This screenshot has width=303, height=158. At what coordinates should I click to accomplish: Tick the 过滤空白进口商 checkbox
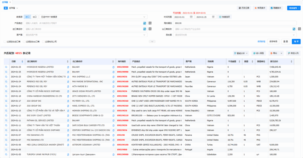[x=5, y=42]
